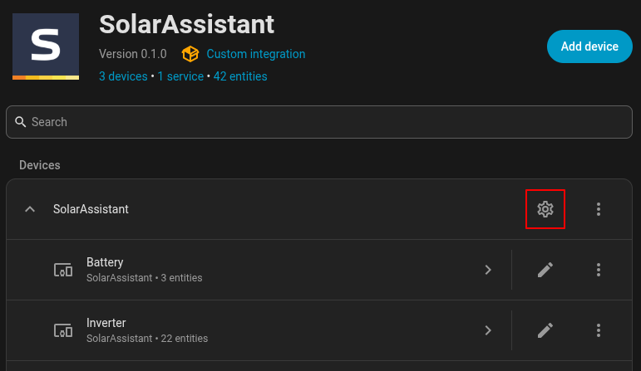Open the Inverter device three-dot menu

click(x=599, y=330)
